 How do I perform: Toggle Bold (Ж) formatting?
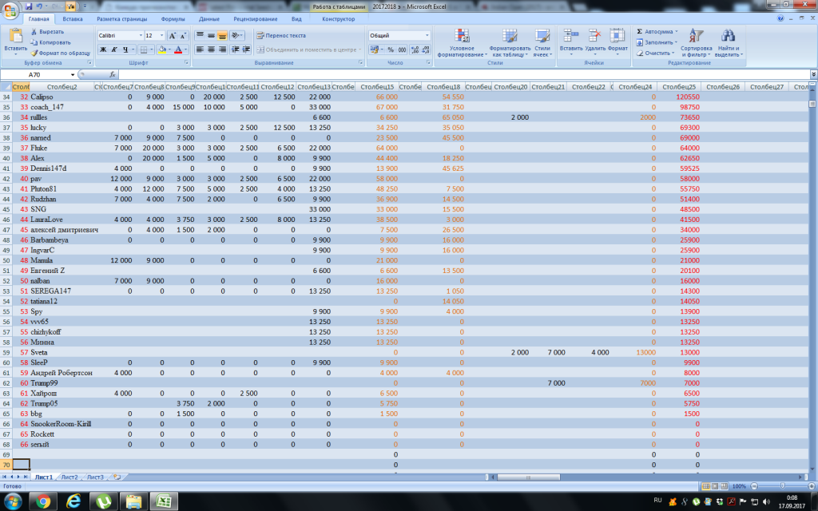tap(103, 50)
